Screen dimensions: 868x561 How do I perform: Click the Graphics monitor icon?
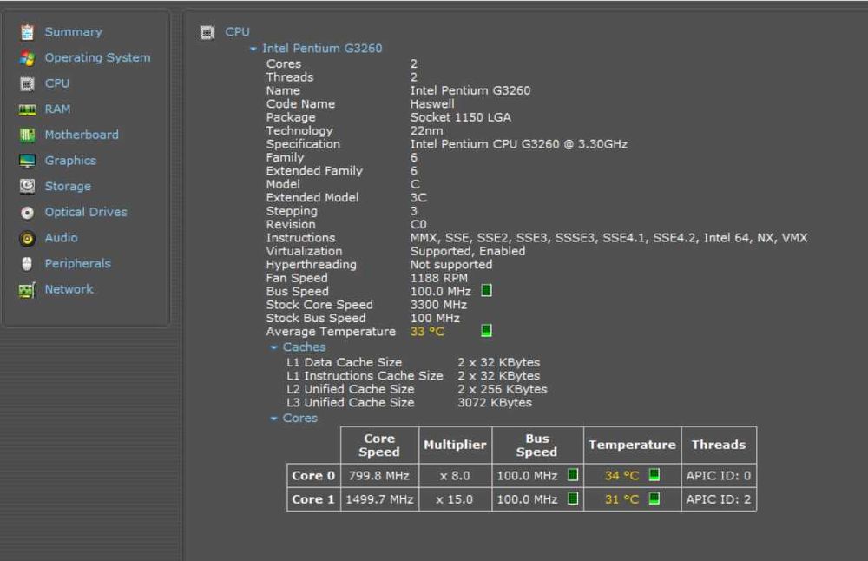(x=27, y=161)
